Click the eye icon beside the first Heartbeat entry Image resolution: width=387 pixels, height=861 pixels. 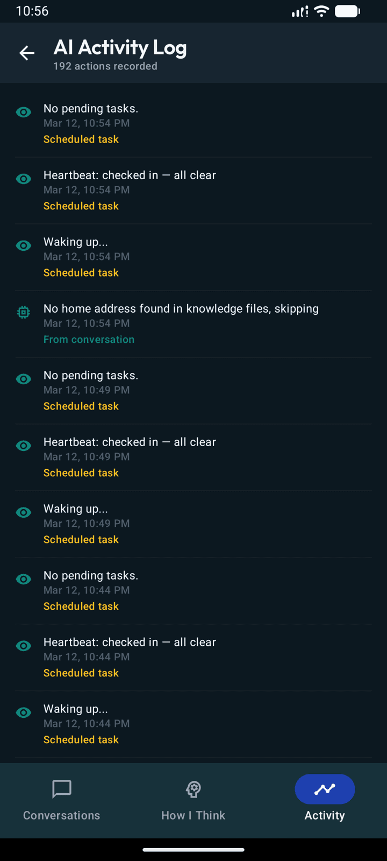click(x=23, y=179)
